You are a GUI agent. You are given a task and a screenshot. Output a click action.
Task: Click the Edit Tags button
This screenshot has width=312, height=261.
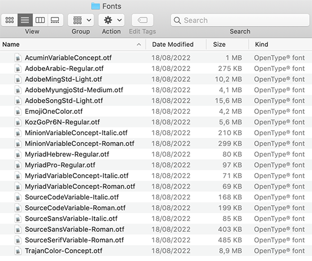tap(142, 20)
